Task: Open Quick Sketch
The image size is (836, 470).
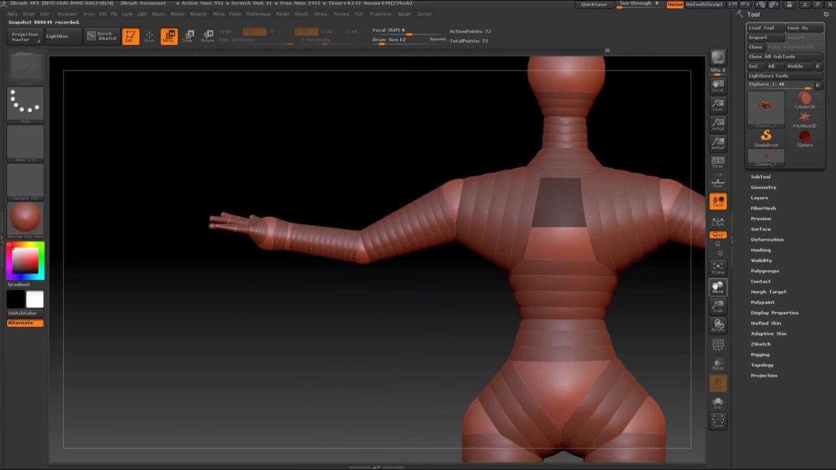Action: point(102,36)
